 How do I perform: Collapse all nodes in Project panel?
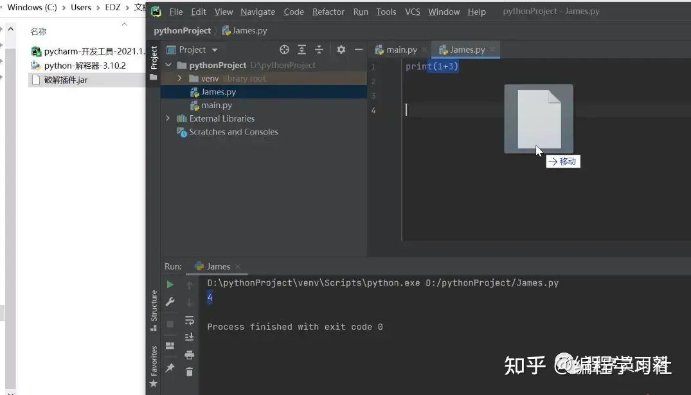tap(319, 50)
